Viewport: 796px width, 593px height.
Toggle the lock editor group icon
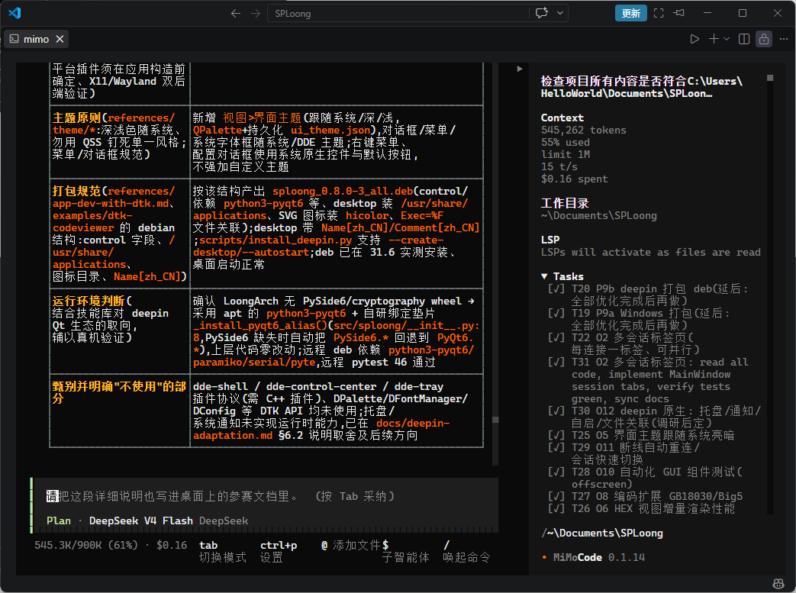764,39
